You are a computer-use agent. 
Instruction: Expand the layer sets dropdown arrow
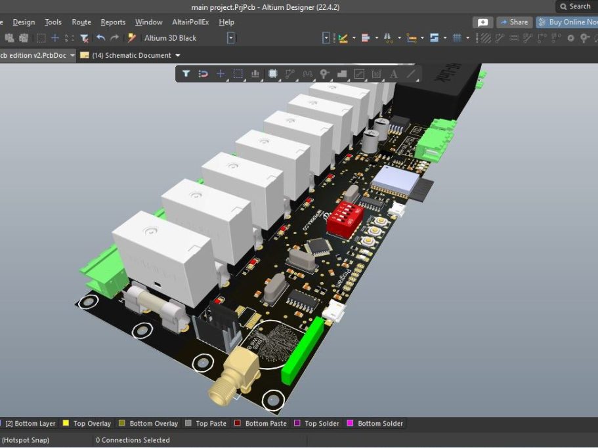tap(445, 38)
